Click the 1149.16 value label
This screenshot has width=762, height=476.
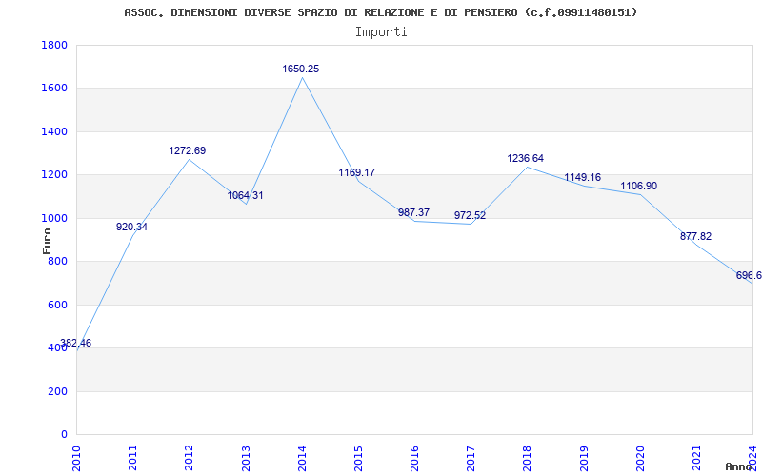point(582,178)
